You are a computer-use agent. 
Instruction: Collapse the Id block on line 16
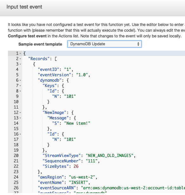pos(20,134)
